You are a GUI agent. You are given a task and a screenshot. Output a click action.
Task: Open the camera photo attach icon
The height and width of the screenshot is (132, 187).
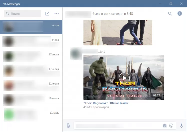point(165,126)
